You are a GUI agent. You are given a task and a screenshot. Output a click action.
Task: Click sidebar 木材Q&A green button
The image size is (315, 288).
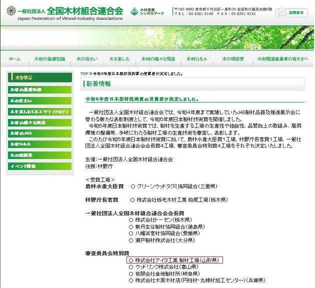39,144
